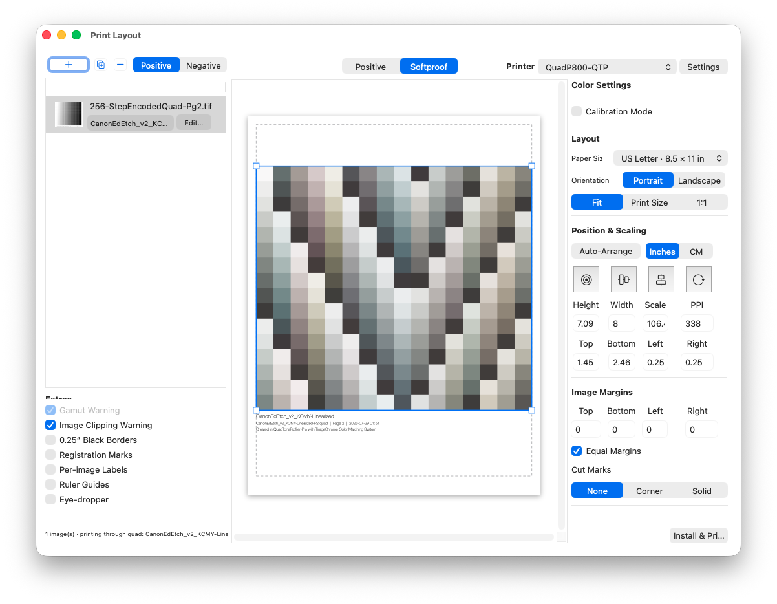Click the duplicate image icon
This screenshot has height=604, width=777.
click(101, 65)
